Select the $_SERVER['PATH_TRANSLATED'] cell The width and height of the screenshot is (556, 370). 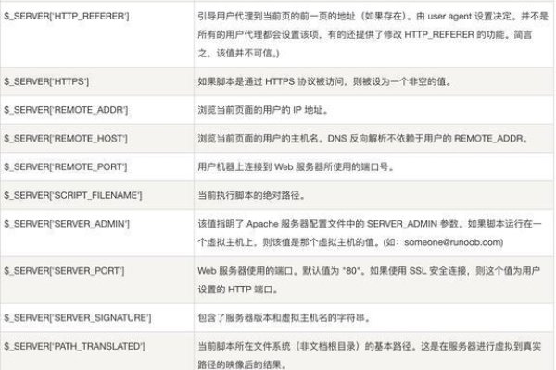pos(97,351)
